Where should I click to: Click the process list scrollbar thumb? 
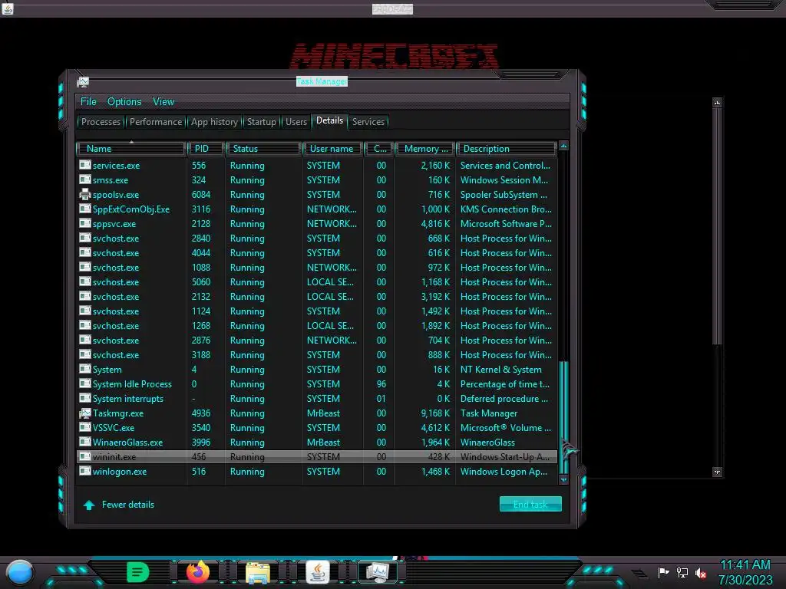pos(563,416)
